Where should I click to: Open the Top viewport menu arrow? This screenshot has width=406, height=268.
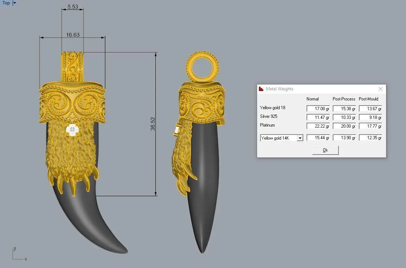15,3
